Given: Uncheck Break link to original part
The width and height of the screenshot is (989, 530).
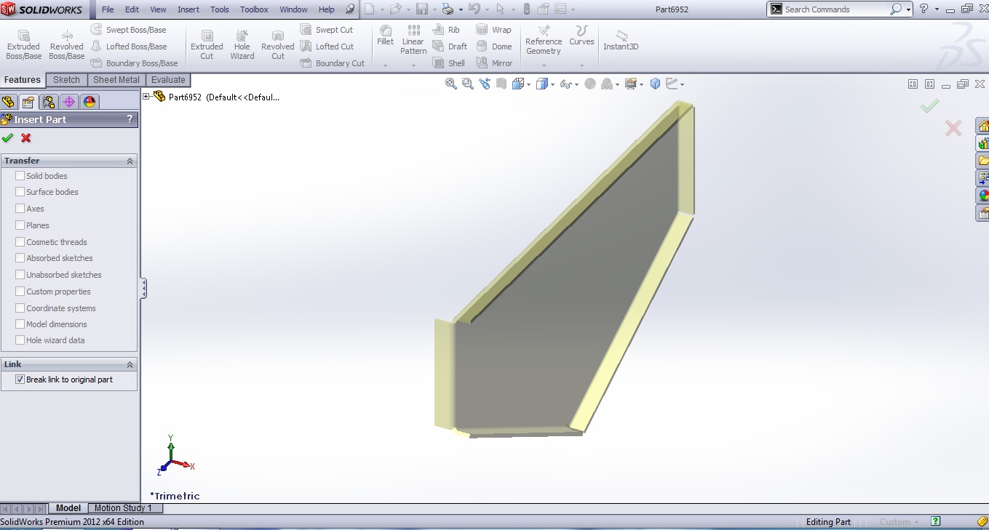Looking at the screenshot, I should pyautogui.click(x=20, y=379).
